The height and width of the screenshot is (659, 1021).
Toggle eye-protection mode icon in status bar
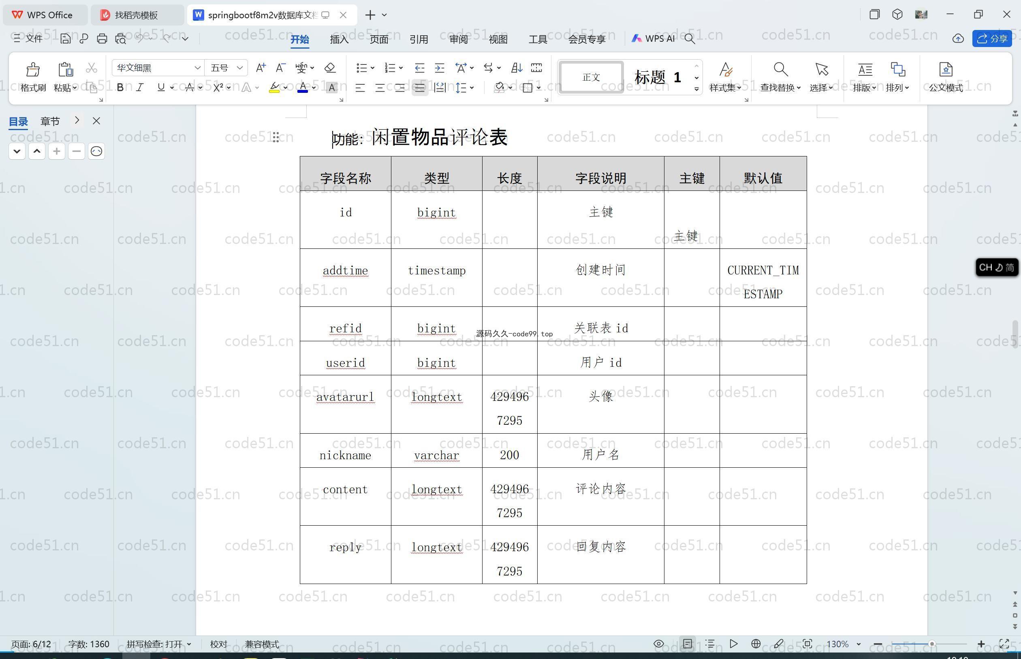(659, 644)
